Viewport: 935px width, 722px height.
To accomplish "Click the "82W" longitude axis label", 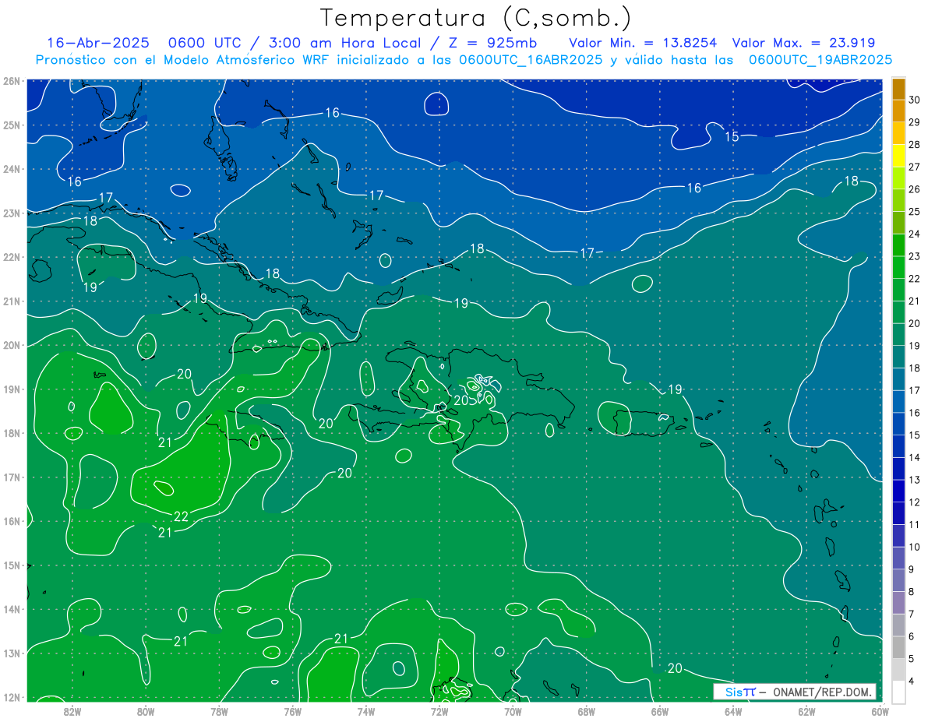I will 72,711.
